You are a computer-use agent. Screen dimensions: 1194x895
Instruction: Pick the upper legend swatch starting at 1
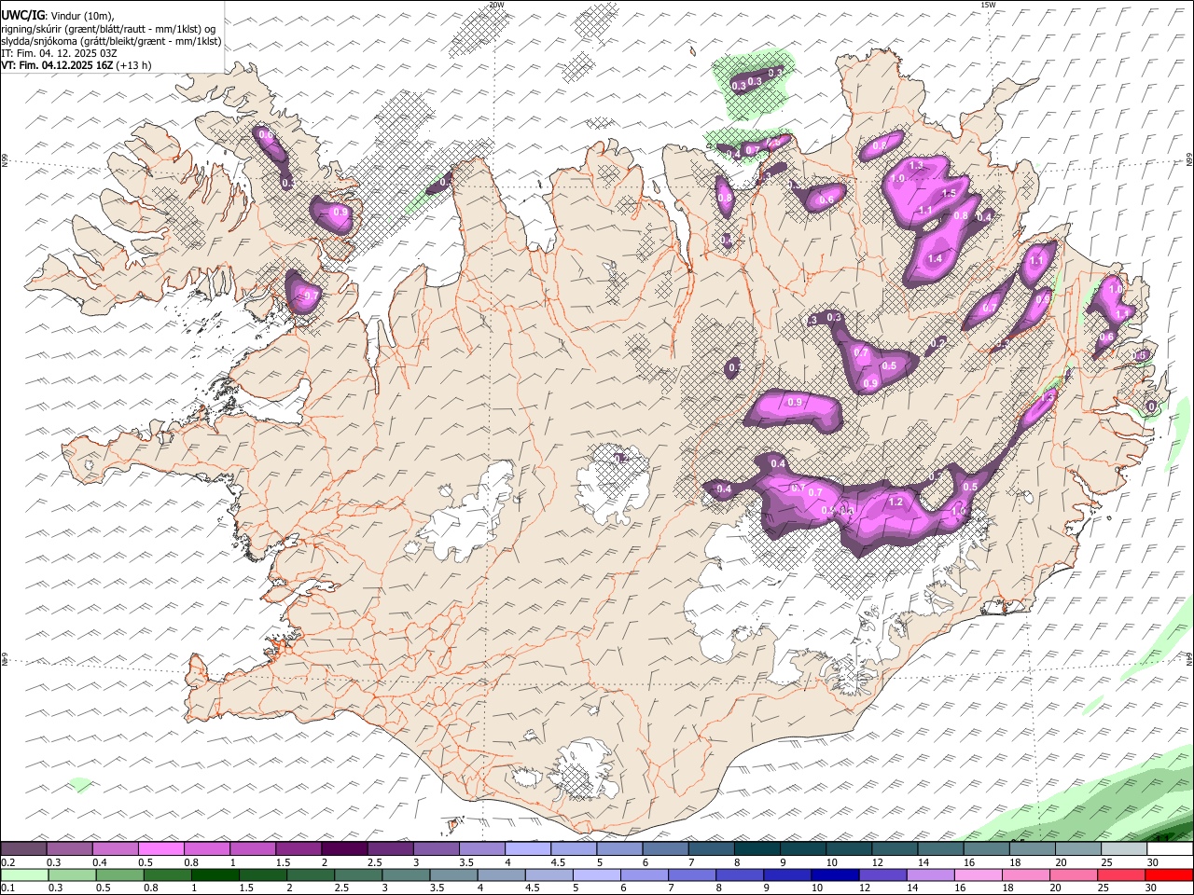coord(253,849)
